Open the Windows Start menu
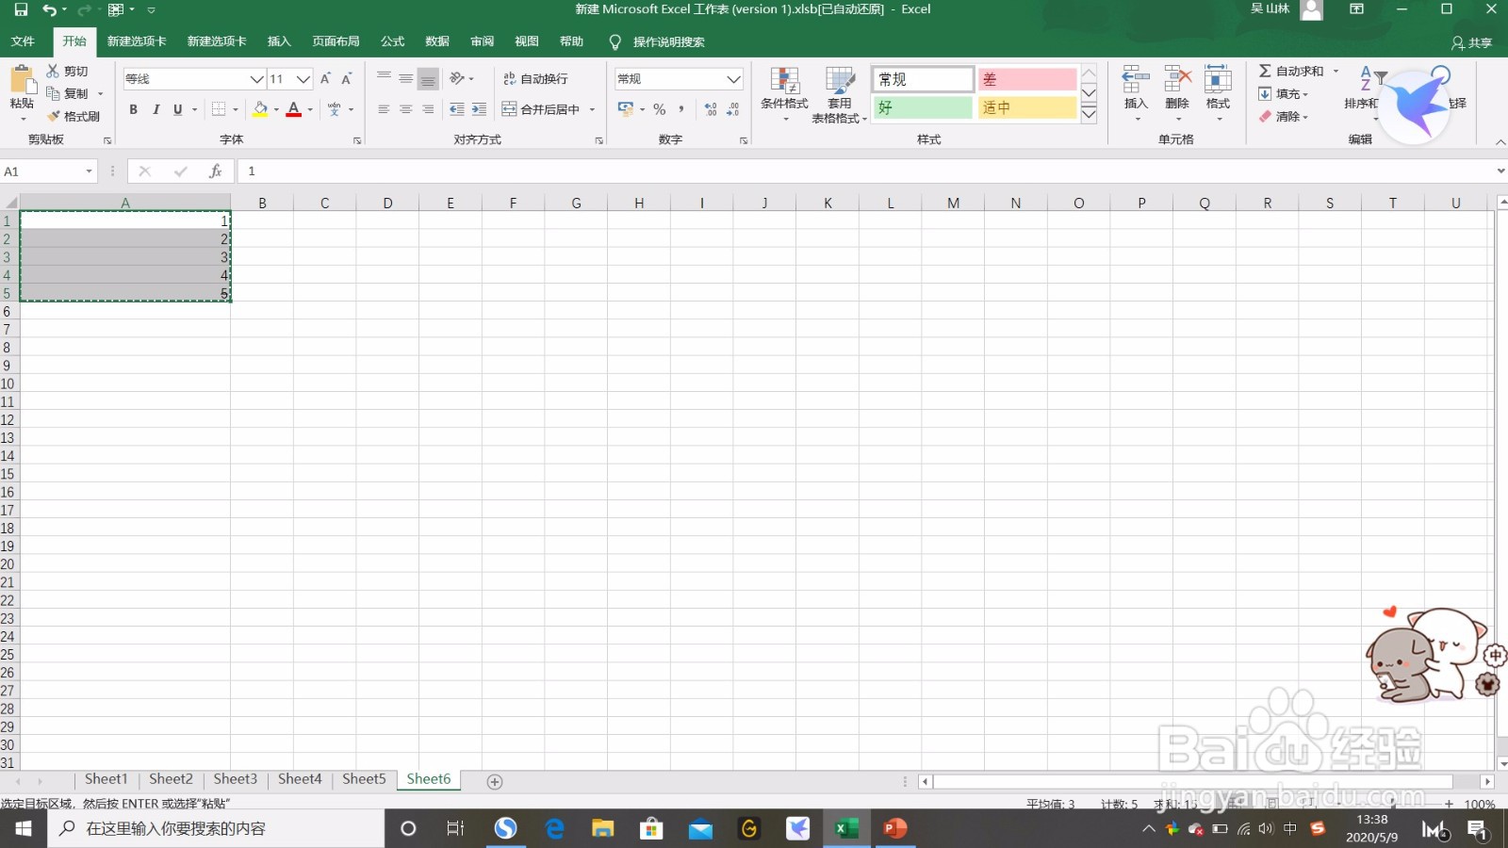Screen dimensions: 1508x848 point(24,828)
